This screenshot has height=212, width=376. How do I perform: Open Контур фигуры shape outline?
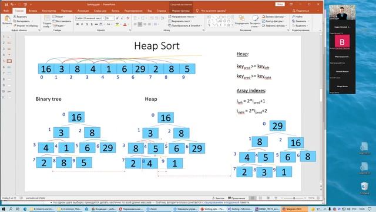(x=273, y=21)
